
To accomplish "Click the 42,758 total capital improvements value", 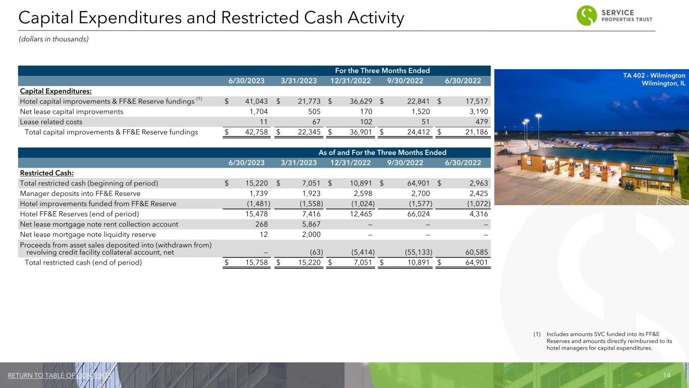I will point(256,132).
